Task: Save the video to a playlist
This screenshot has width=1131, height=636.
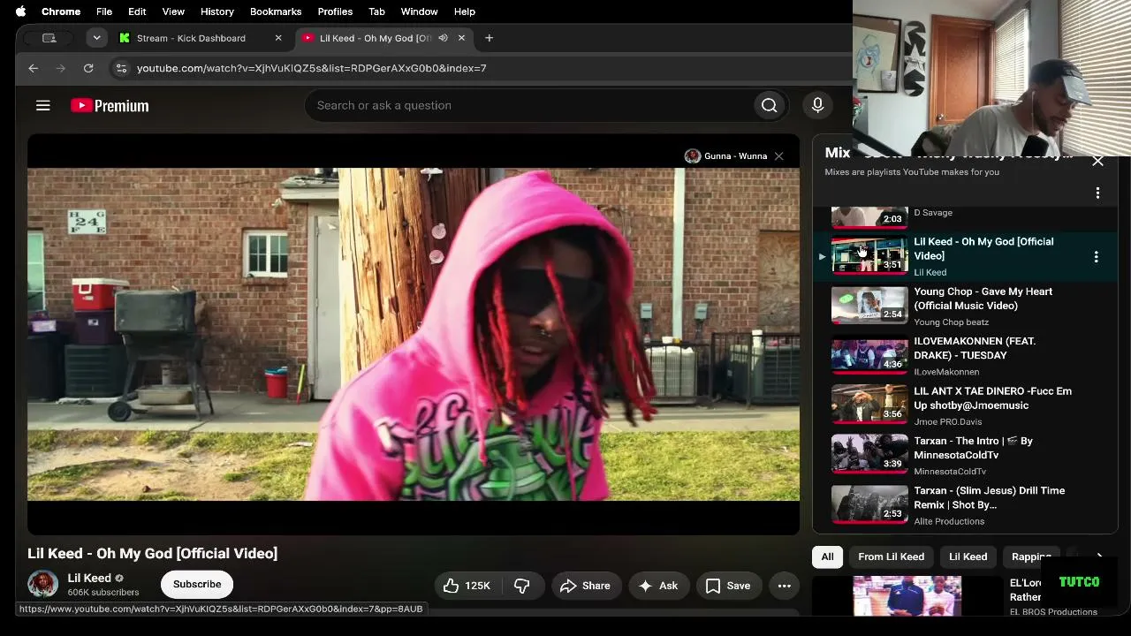Action: (728, 586)
